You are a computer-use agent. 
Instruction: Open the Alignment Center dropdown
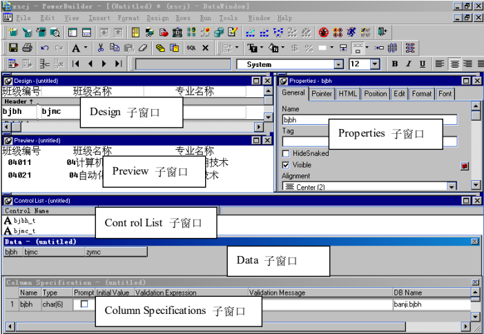pyautogui.click(x=452, y=186)
